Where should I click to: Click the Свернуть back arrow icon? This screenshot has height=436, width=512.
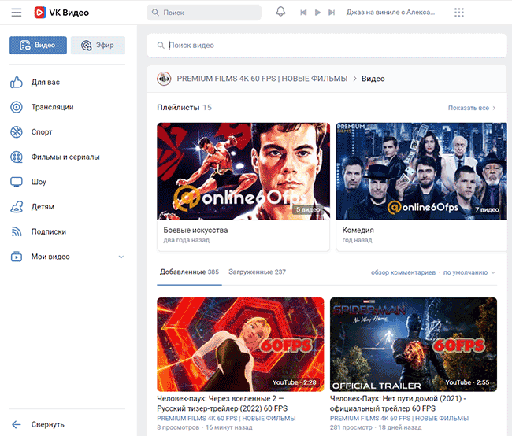[x=17, y=424]
